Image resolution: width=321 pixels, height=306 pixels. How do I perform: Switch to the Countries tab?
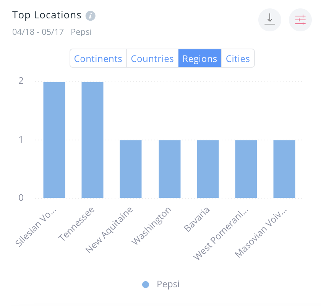(152, 59)
